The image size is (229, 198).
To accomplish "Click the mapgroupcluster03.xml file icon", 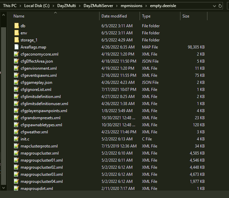I will pos(17,174).
